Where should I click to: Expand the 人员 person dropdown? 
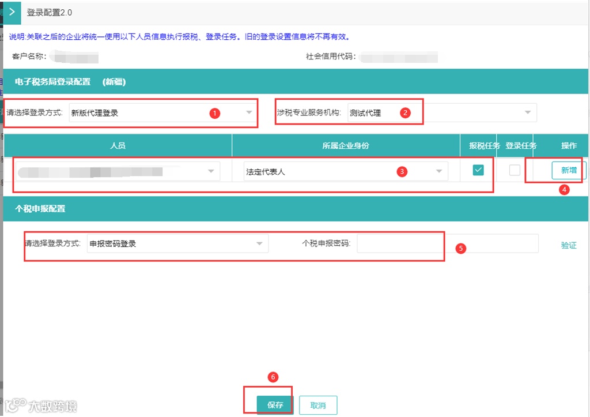pyautogui.click(x=118, y=171)
